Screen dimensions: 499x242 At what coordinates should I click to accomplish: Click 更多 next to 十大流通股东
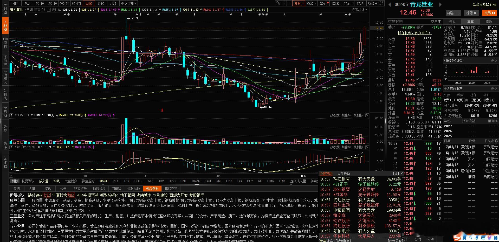click(x=494, y=89)
